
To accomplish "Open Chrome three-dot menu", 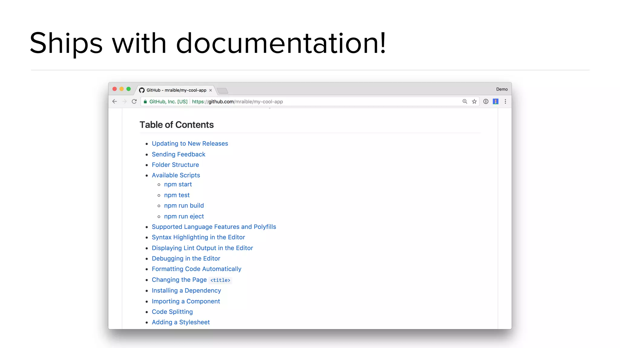I will coord(505,101).
